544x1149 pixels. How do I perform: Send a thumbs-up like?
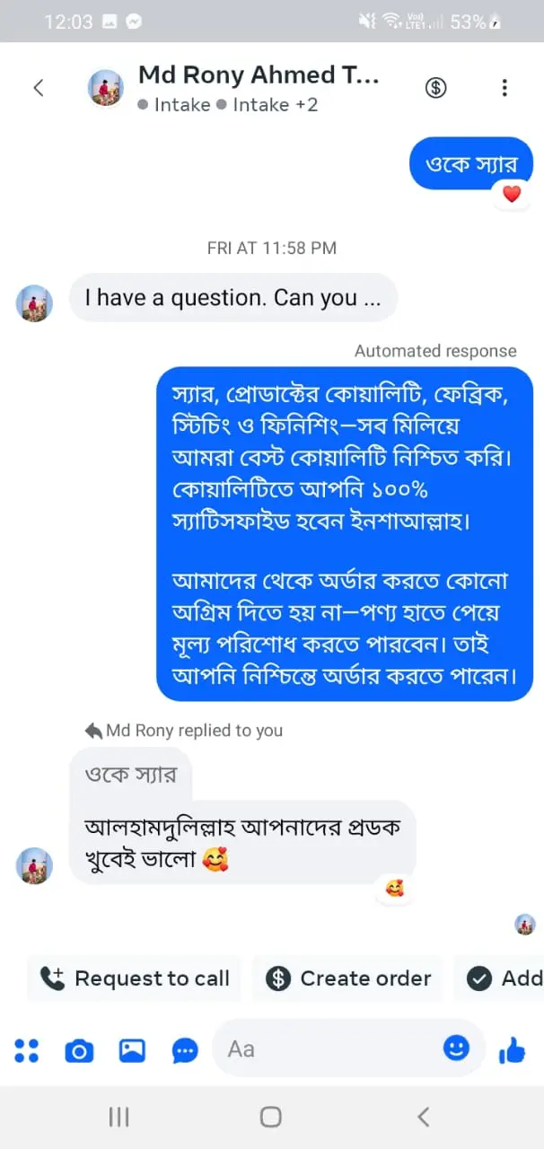point(512,1049)
